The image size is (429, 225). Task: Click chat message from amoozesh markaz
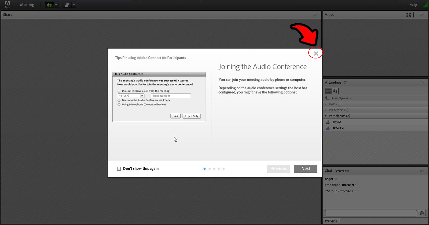coord(342,185)
